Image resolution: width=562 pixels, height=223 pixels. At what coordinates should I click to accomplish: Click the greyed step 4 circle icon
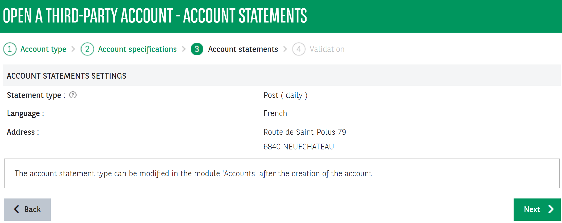(299, 49)
